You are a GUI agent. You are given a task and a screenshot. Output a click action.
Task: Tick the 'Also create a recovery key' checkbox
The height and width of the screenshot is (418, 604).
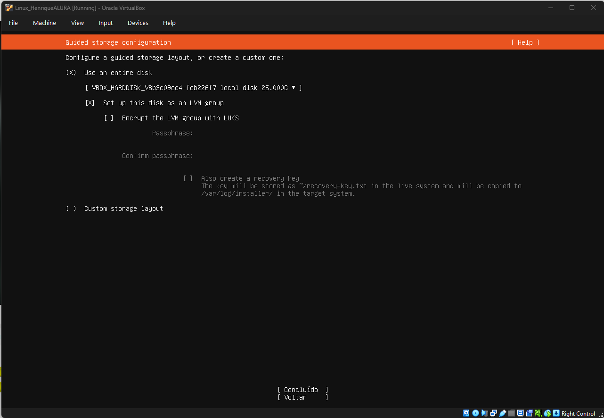tap(188, 178)
